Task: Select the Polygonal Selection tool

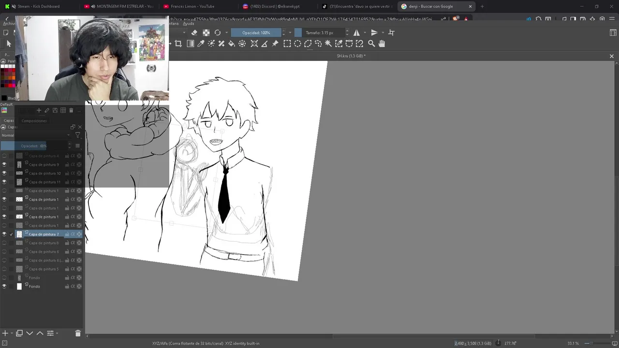Action: point(308,43)
